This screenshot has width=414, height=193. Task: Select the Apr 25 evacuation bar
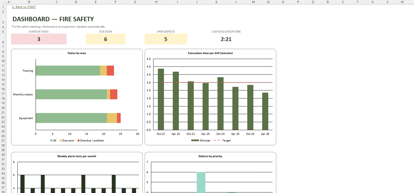point(235,108)
